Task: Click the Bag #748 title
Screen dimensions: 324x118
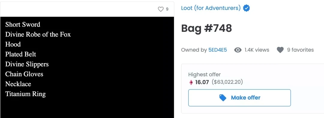Action: 206,28
